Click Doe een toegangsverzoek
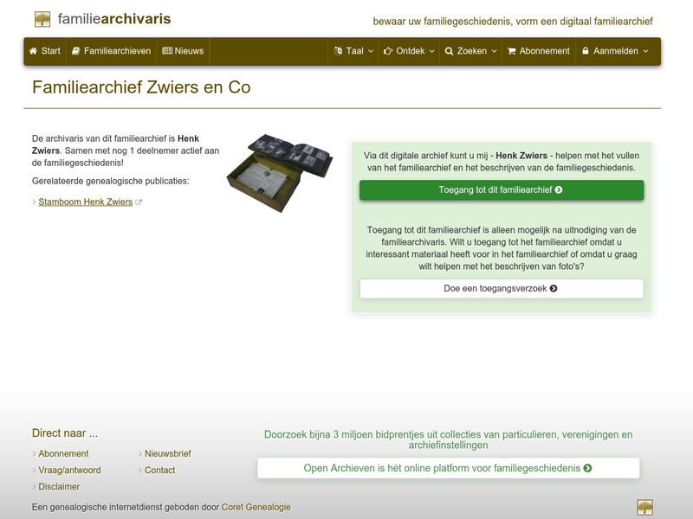693x519 pixels. pos(501,289)
